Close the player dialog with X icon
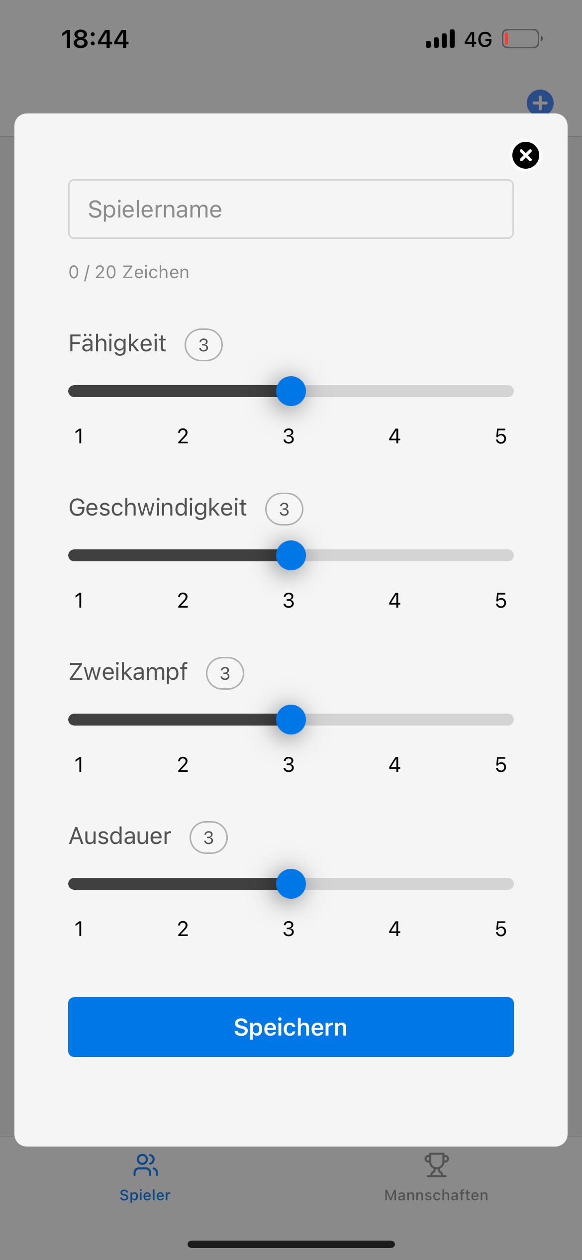Screen dimensions: 582x1260 click(x=525, y=155)
